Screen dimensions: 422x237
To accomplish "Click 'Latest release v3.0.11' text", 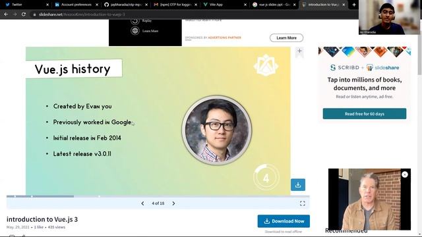I will 82,154.
